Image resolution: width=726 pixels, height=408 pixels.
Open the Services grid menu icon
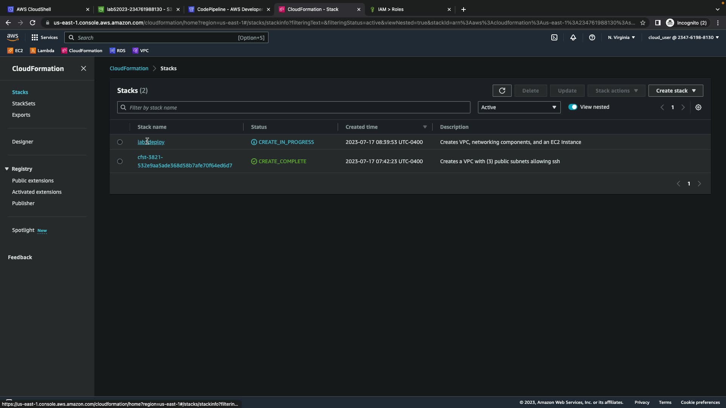coord(35,37)
